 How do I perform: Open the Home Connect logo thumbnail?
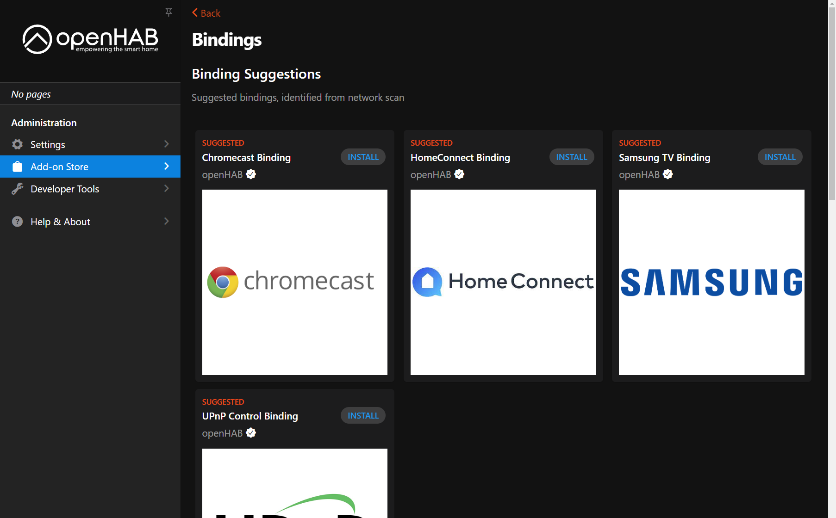click(x=503, y=282)
